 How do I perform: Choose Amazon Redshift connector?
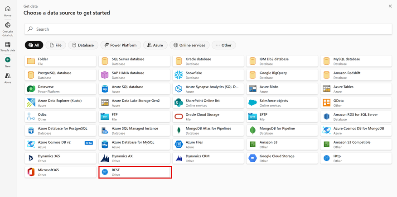pos(356,75)
